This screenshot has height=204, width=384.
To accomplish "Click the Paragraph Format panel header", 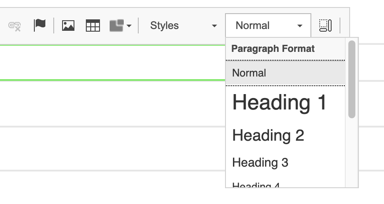I will click(273, 49).
